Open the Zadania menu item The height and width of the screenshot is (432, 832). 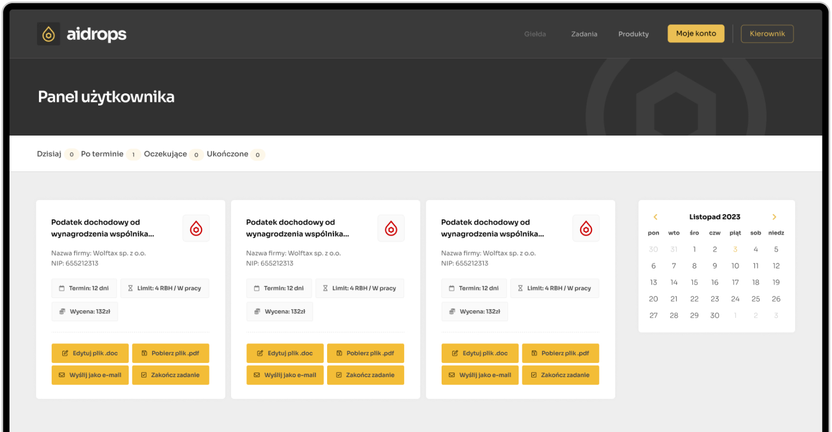[x=584, y=34]
